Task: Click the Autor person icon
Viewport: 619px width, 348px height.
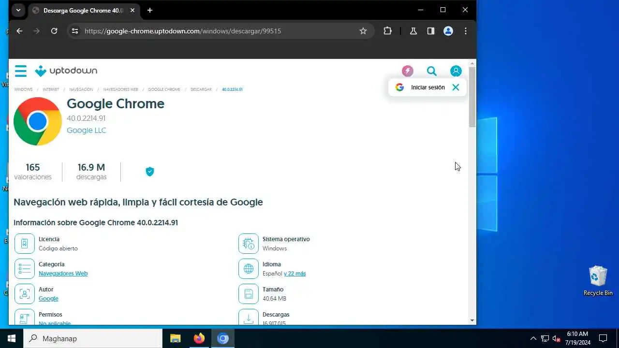Action: [x=25, y=294]
